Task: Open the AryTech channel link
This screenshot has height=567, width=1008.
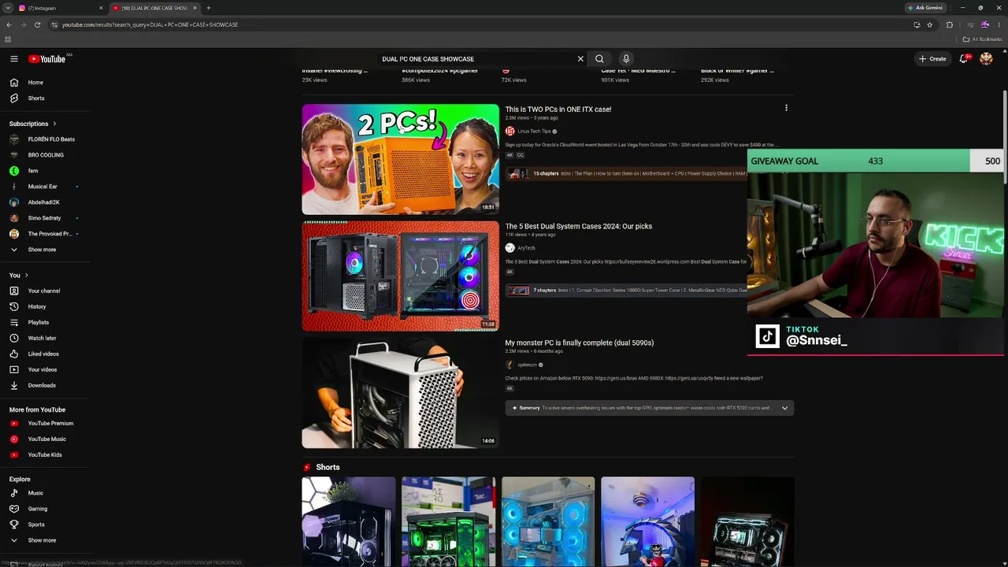Action: pyautogui.click(x=526, y=248)
